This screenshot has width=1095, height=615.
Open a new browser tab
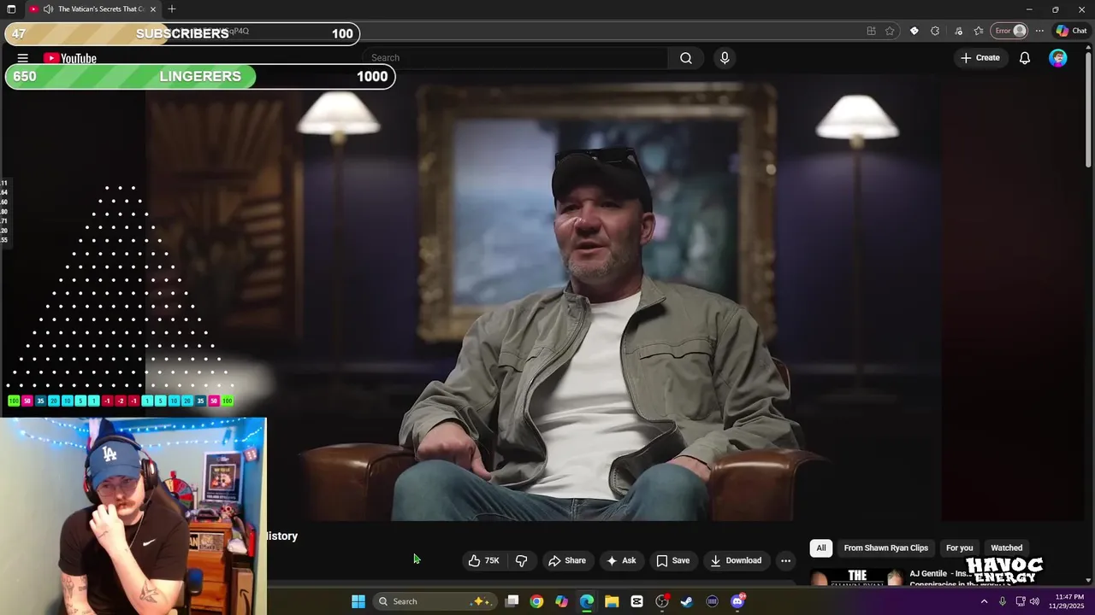[172, 9]
